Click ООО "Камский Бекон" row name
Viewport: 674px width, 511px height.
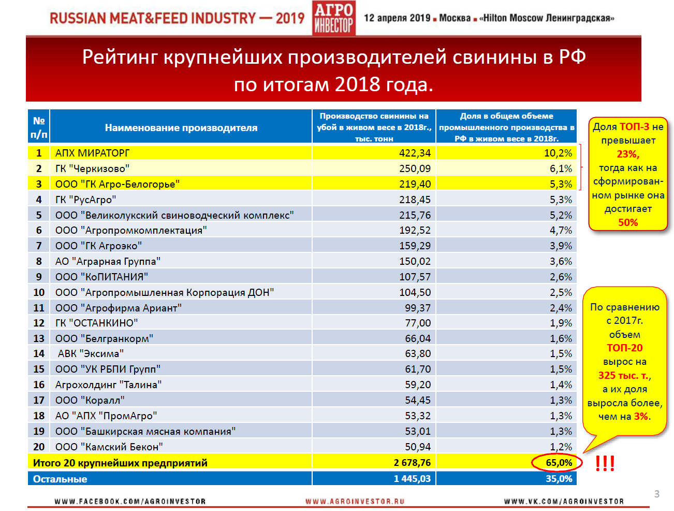(109, 447)
